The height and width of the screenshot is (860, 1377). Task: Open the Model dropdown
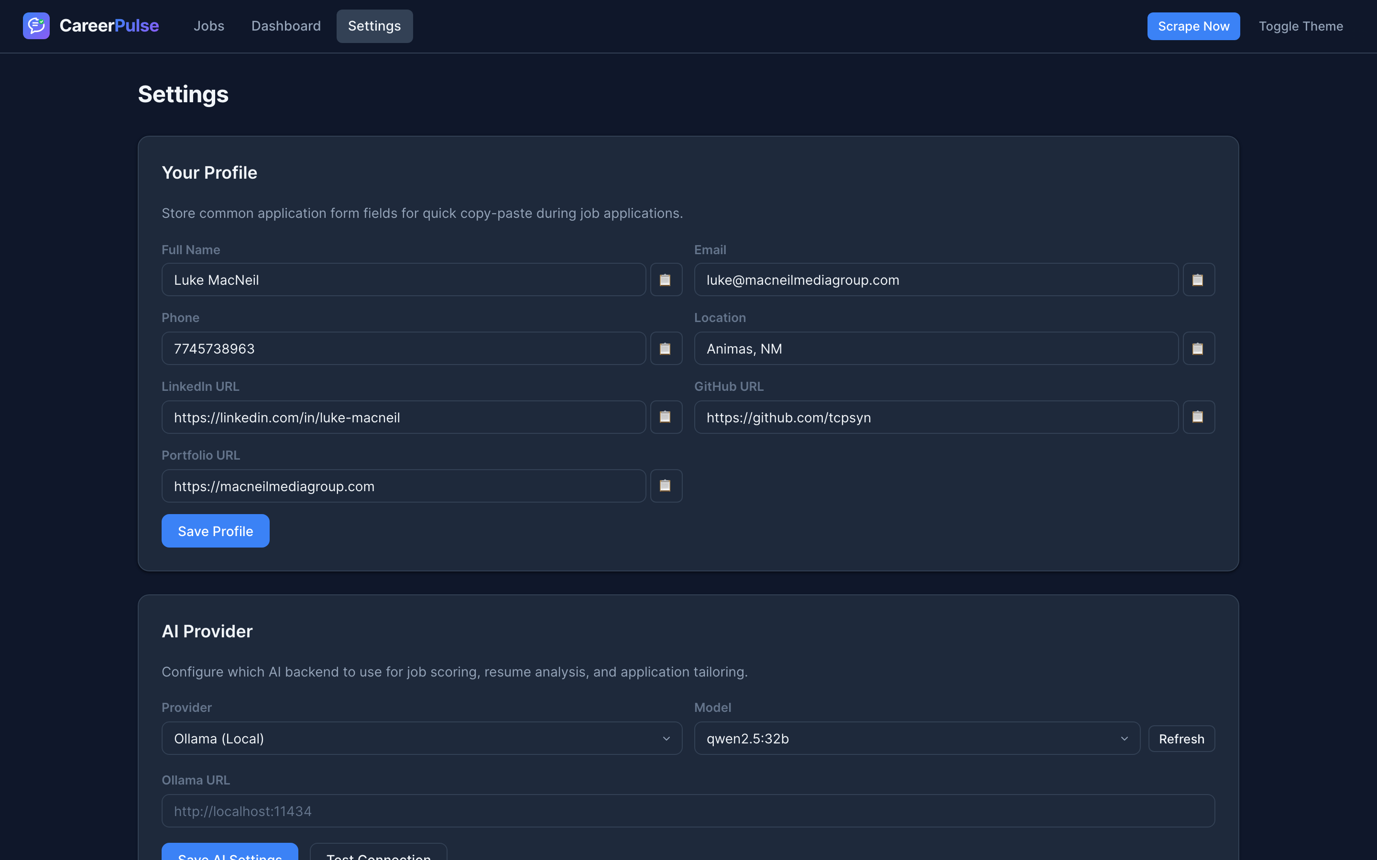pos(915,738)
